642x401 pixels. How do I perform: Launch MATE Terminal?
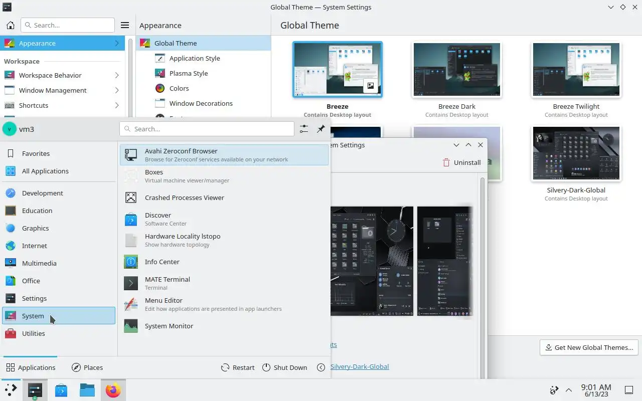pyautogui.click(x=224, y=283)
